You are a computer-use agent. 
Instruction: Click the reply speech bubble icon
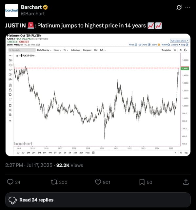[10, 182]
